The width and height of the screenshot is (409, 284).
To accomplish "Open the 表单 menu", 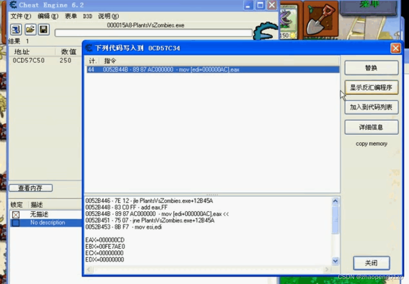I will pos(71,16).
